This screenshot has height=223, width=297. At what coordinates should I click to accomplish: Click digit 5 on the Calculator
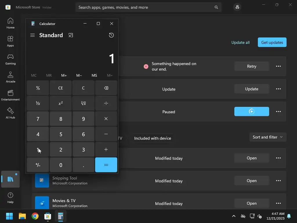(x=61, y=134)
